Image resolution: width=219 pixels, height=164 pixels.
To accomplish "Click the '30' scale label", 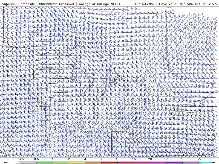I will (x=182, y=159).
